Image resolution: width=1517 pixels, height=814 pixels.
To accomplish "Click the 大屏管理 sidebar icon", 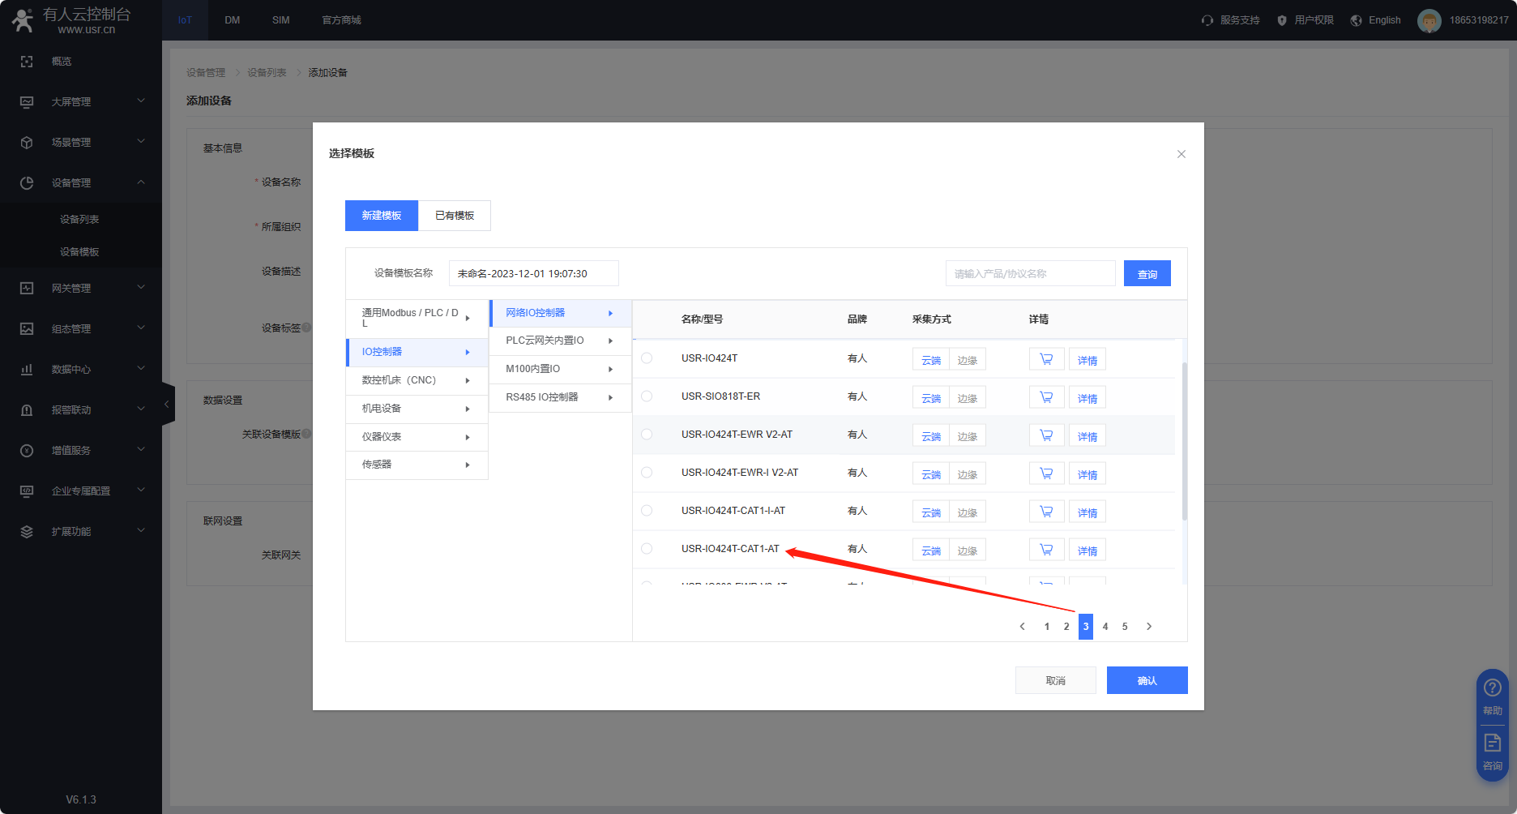I will coord(27,102).
